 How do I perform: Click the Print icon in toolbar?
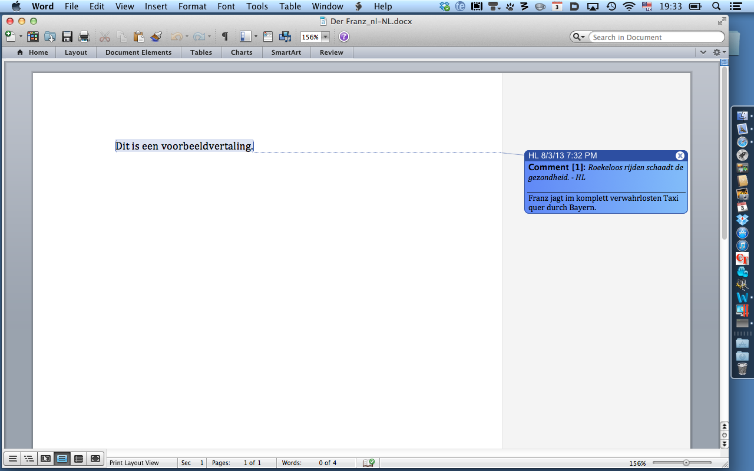84,37
